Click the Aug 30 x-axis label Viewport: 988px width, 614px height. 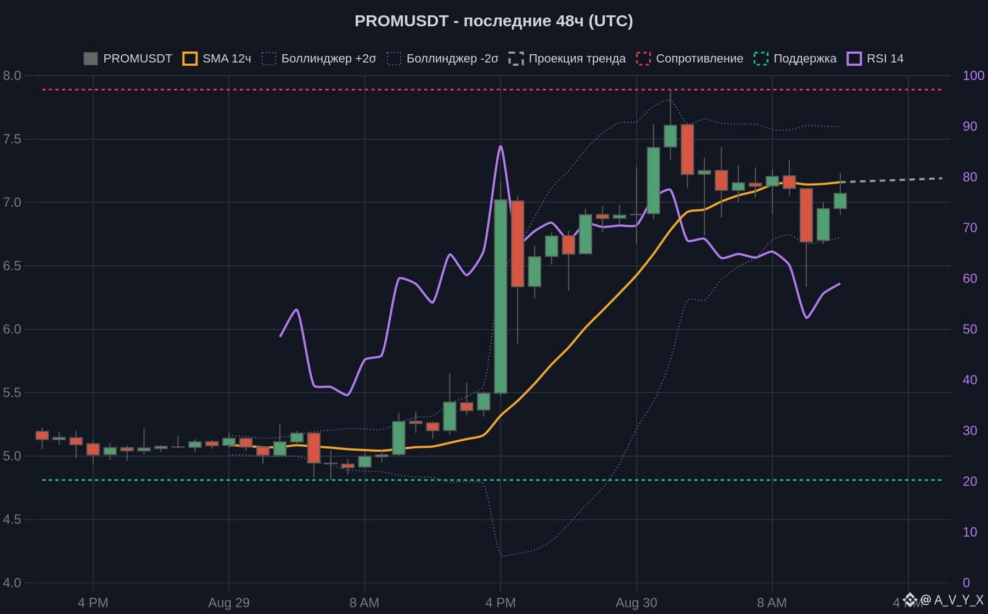[636, 603]
